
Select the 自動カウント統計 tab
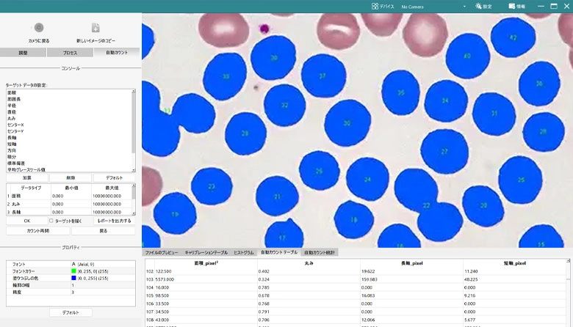(x=320, y=252)
